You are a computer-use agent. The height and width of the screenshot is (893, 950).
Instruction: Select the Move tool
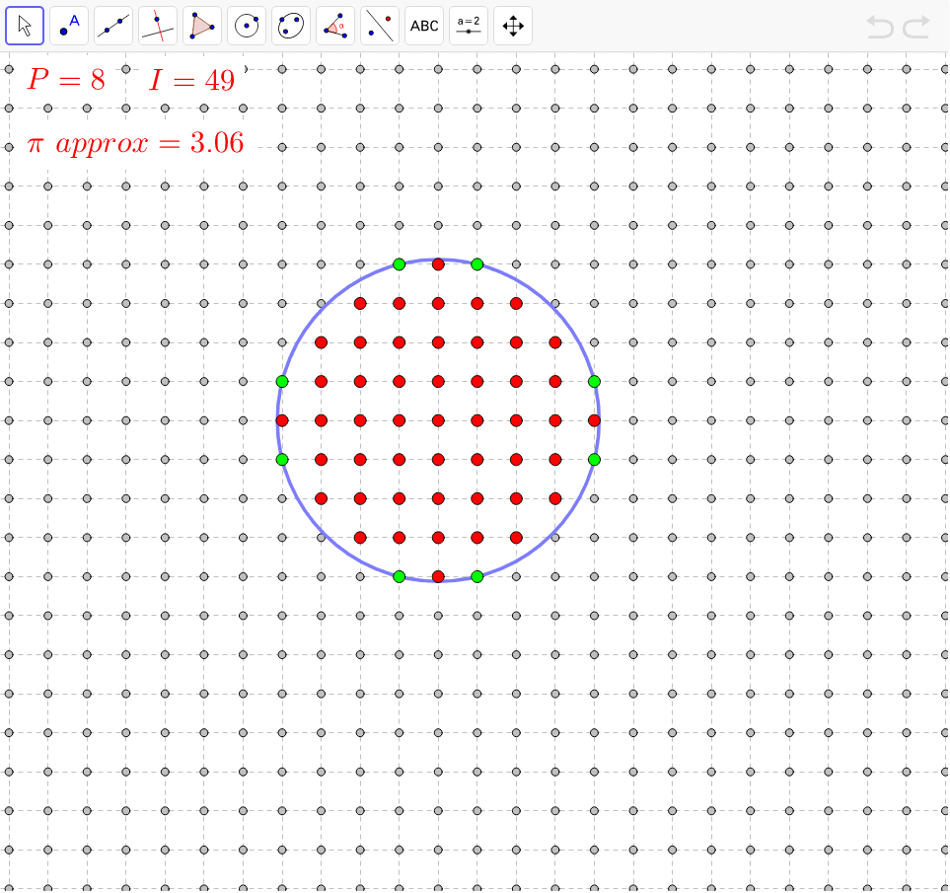(x=24, y=25)
